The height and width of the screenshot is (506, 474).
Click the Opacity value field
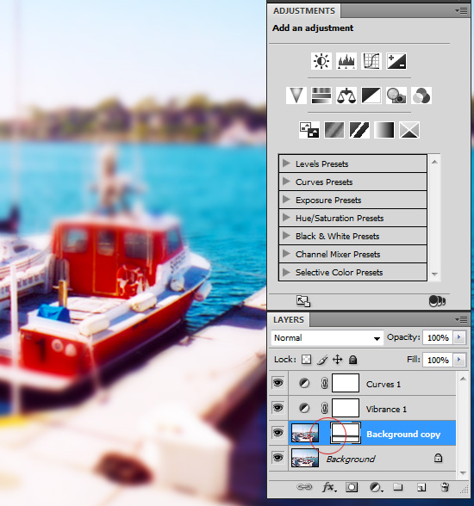pos(438,338)
